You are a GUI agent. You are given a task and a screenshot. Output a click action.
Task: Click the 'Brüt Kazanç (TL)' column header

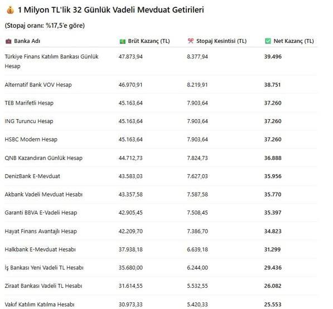point(149,41)
